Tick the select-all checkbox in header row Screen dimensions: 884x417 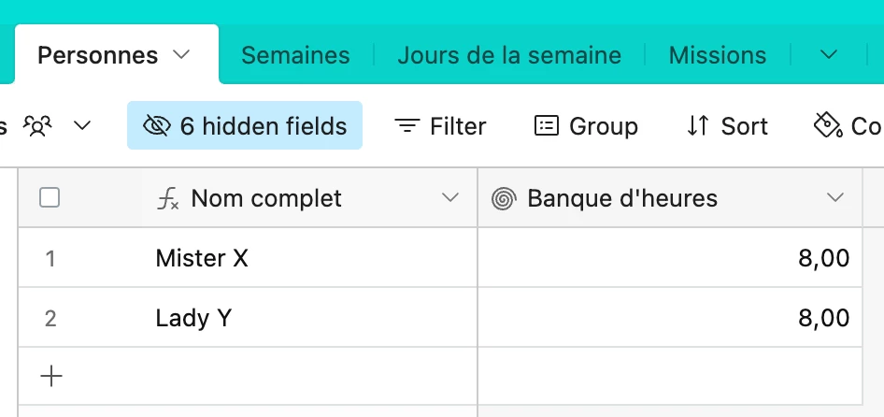[50, 198]
